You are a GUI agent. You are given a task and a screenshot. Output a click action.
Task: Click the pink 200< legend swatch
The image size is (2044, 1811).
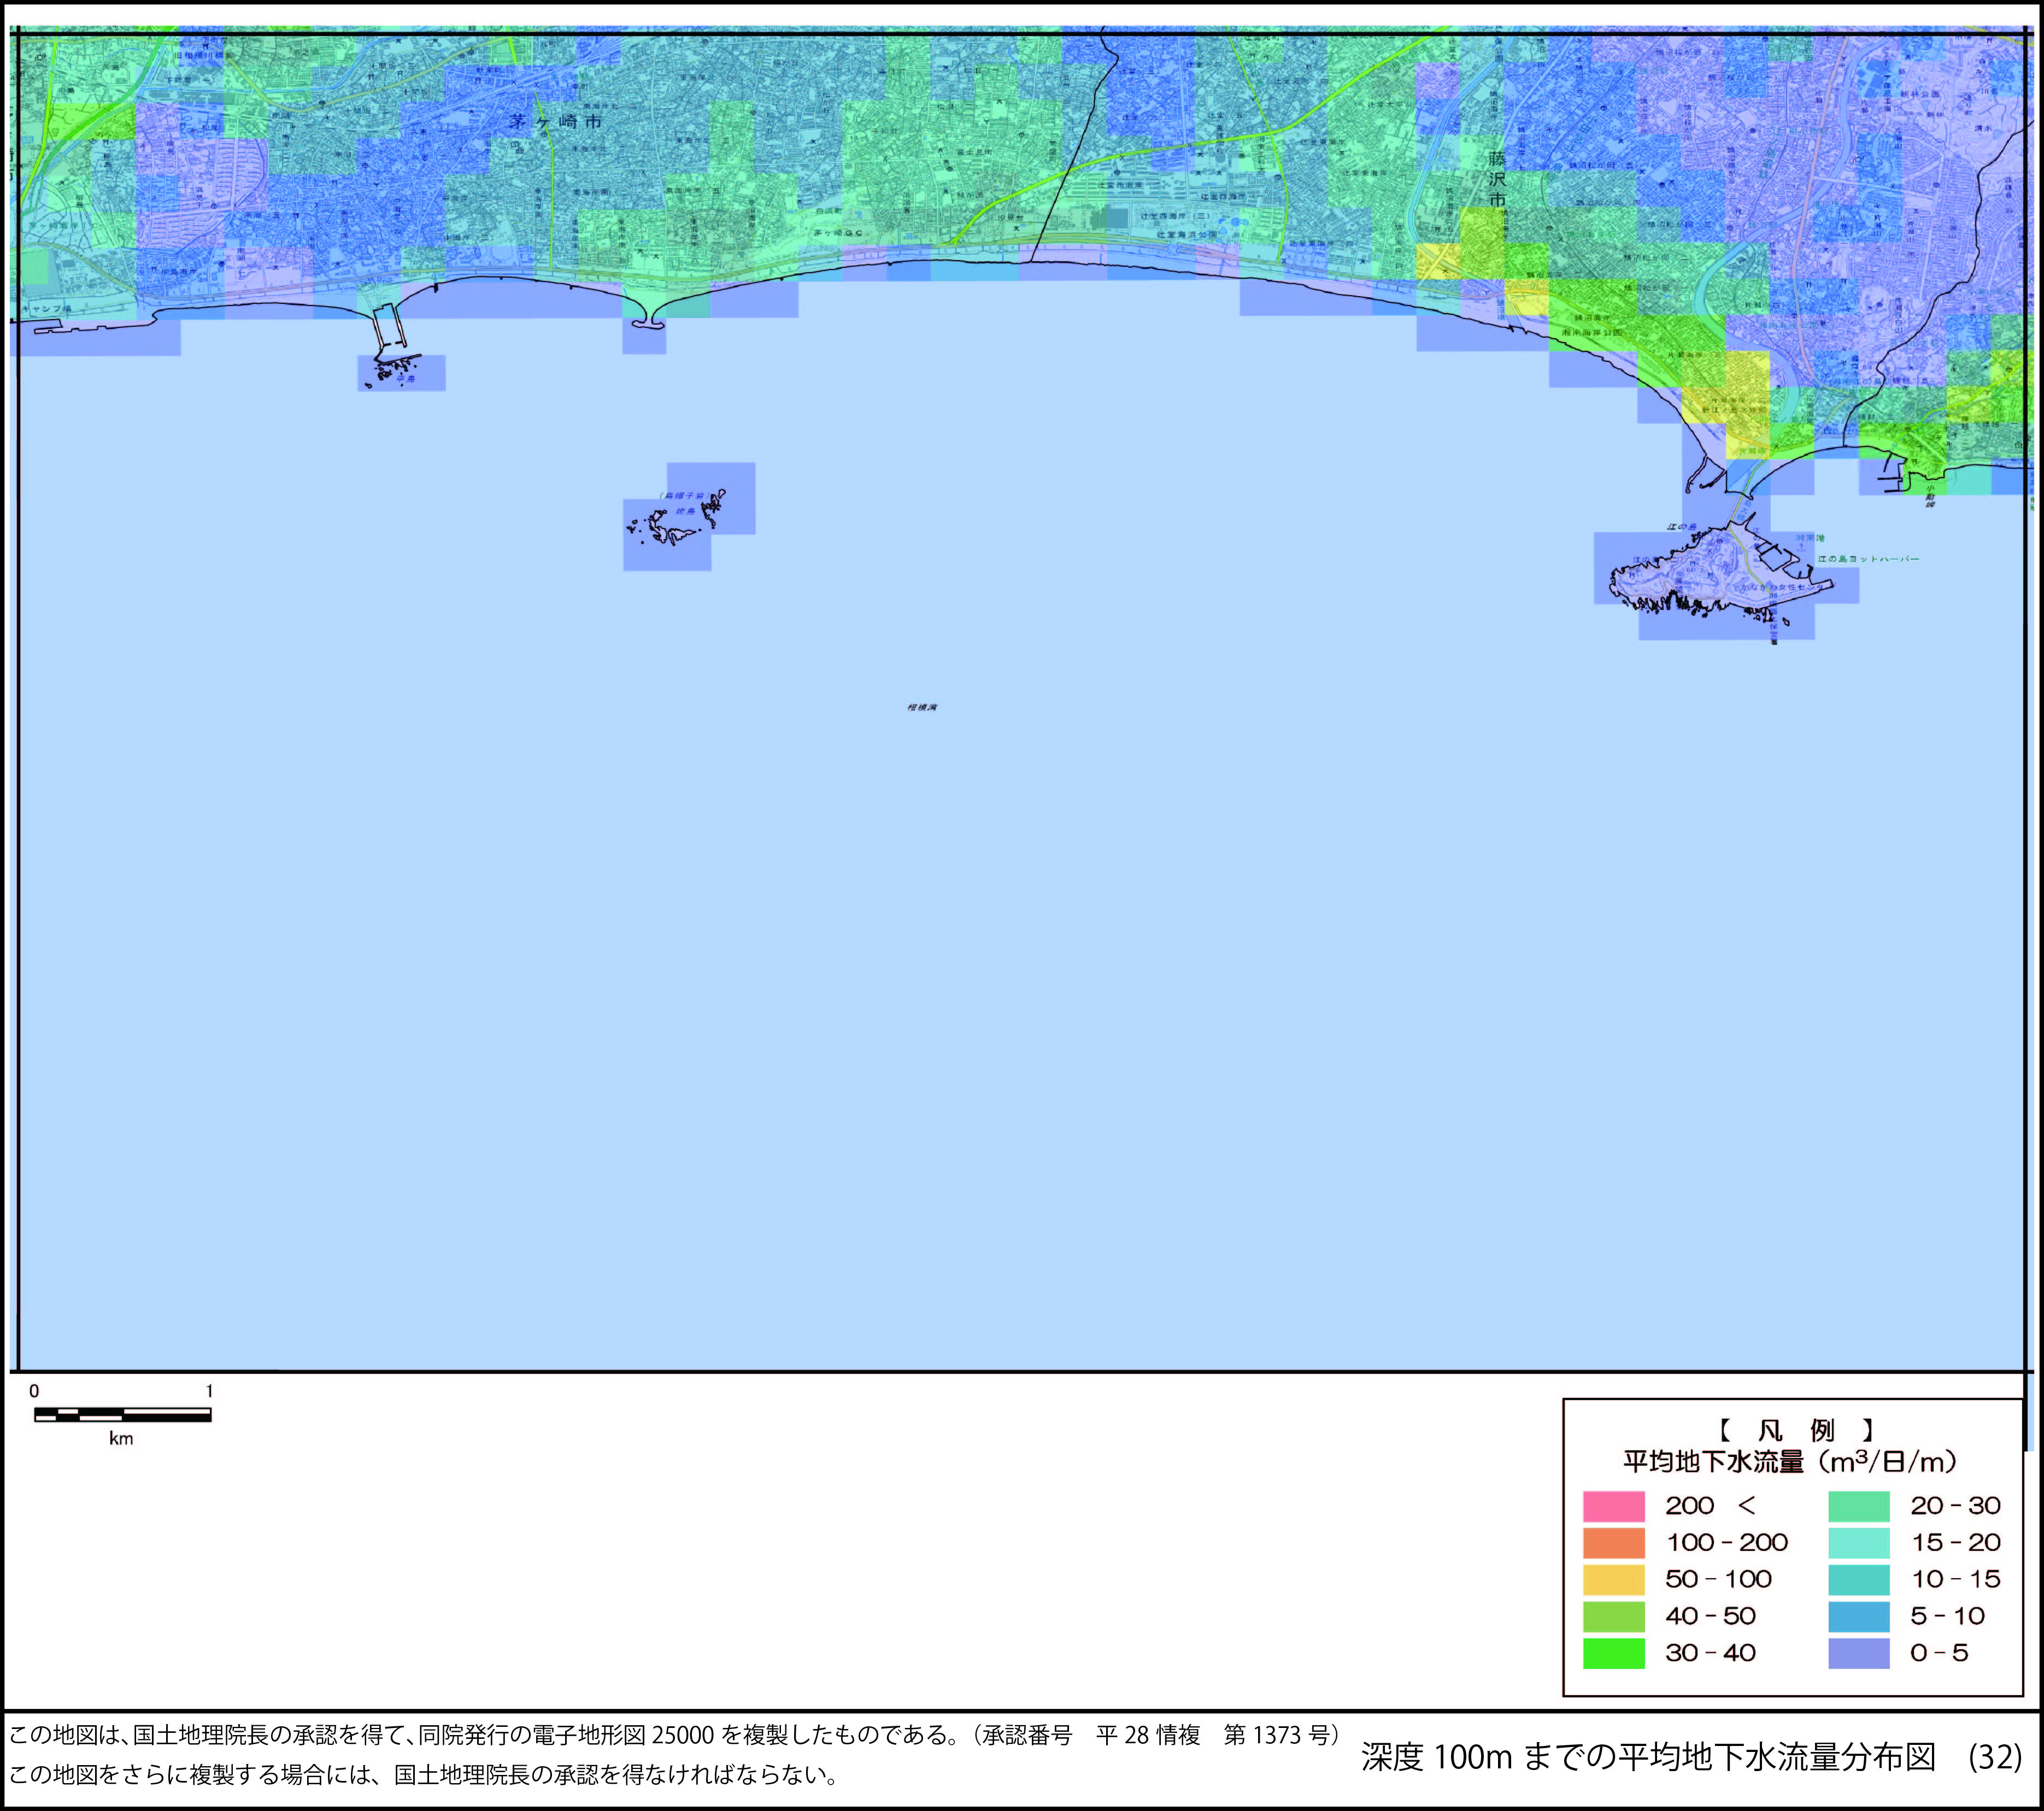tap(1613, 1506)
